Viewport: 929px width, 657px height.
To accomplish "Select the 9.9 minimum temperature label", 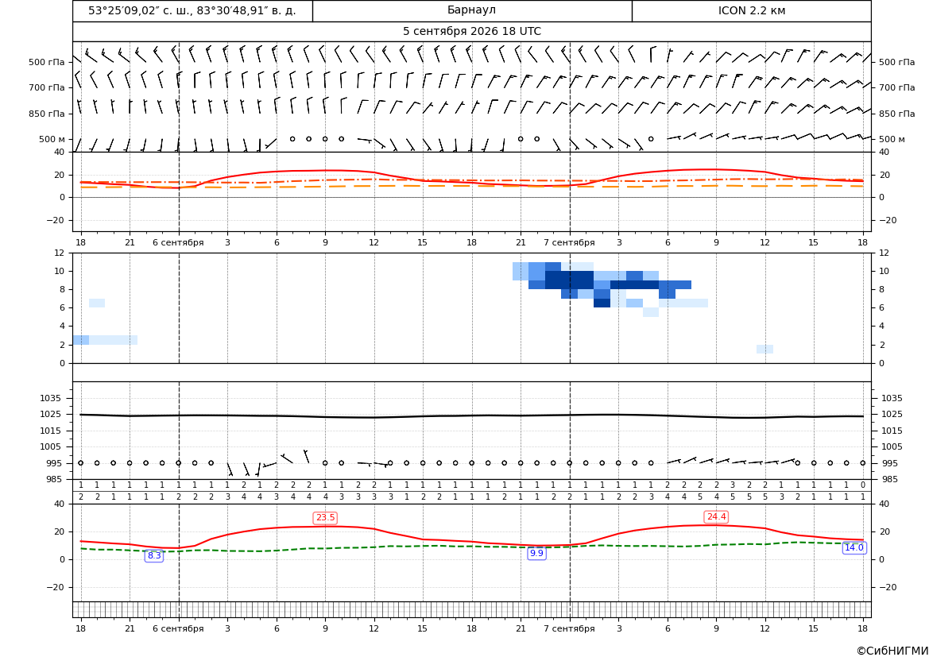I will pyautogui.click(x=536, y=553).
